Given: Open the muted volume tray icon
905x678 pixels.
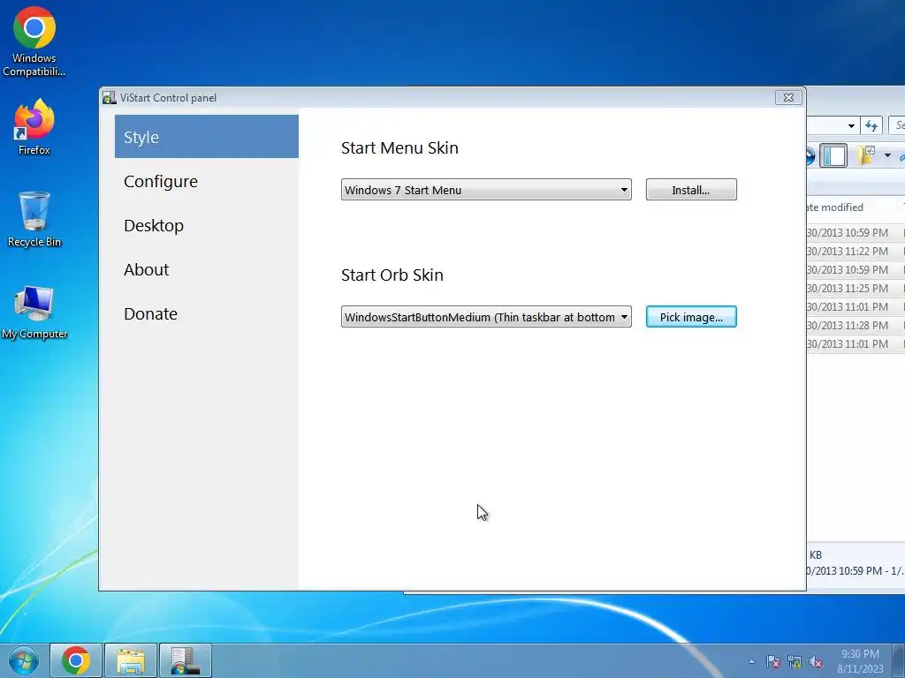Looking at the screenshot, I should click(x=816, y=661).
